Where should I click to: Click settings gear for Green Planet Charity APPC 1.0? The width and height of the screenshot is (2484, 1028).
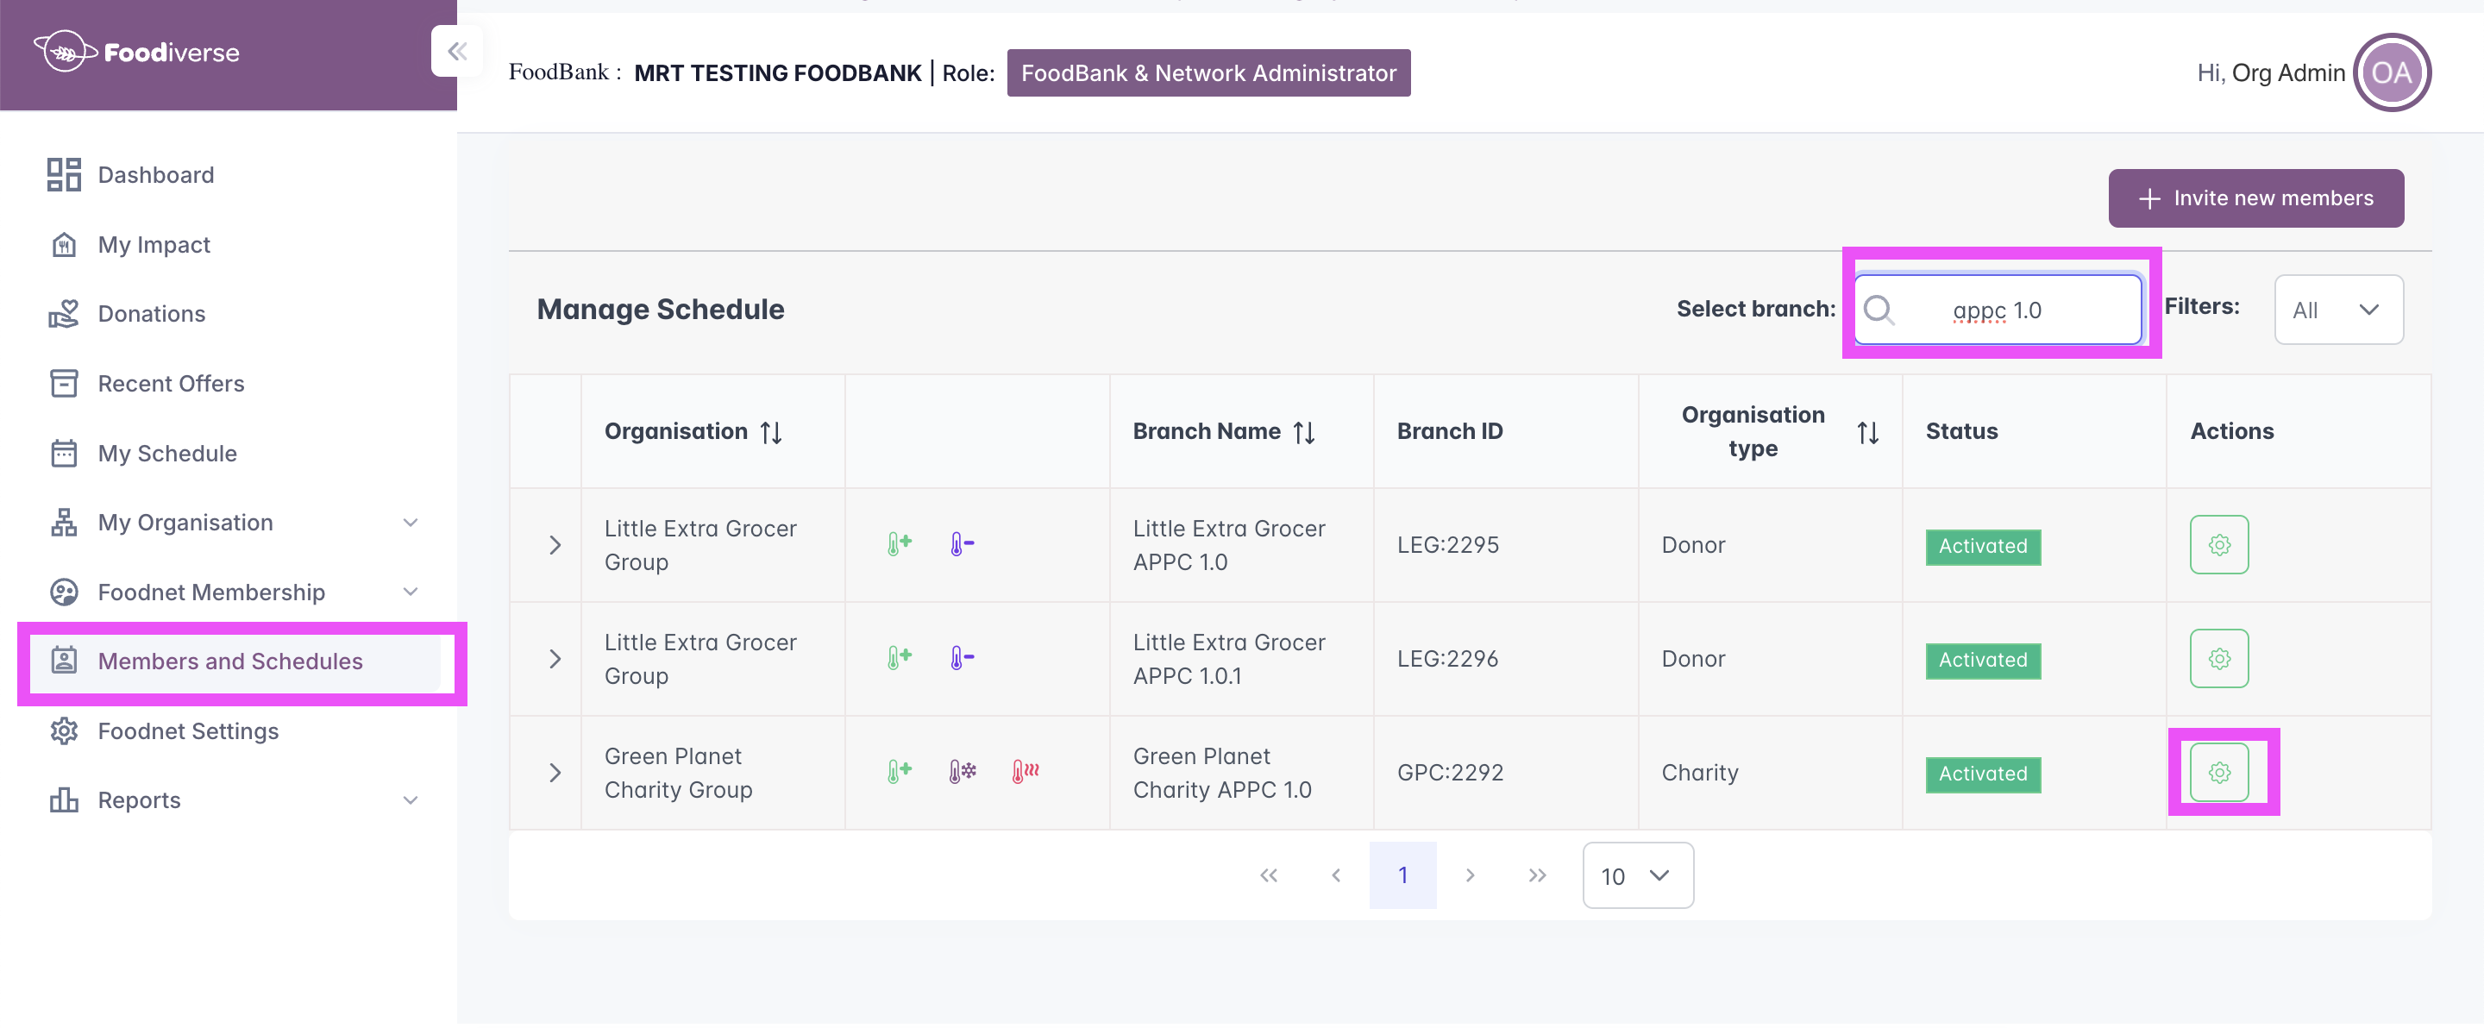pyautogui.click(x=2219, y=772)
